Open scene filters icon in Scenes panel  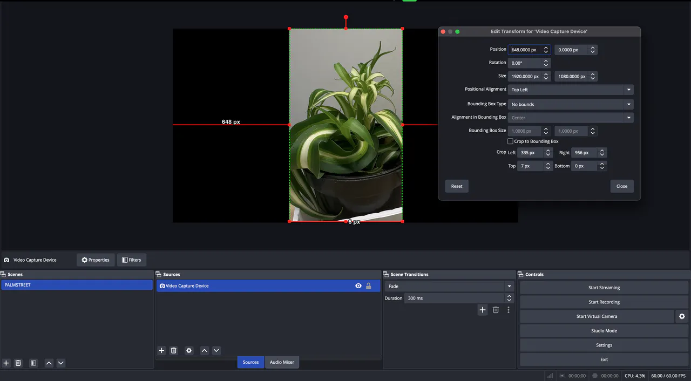tap(33, 363)
